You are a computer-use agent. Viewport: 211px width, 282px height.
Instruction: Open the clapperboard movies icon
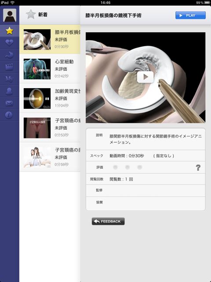pyautogui.click(x=9, y=67)
